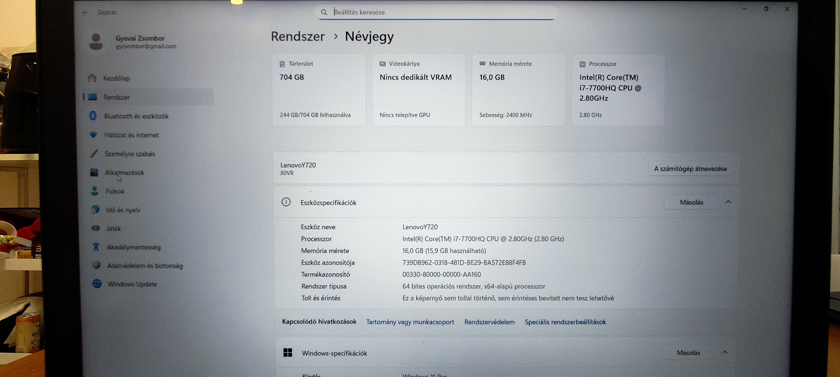The width and height of the screenshot is (840, 377).
Task: Click the Toll és érintés value text
Action: tap(508, 298)
